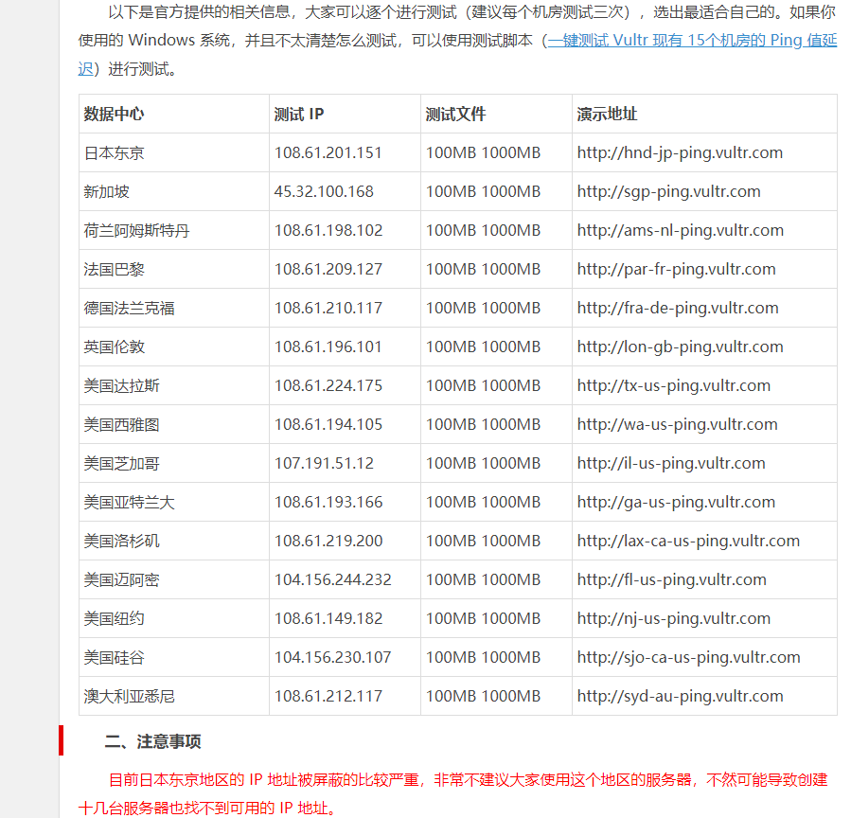Select IP address 108.61.219.200

point(328,542)
